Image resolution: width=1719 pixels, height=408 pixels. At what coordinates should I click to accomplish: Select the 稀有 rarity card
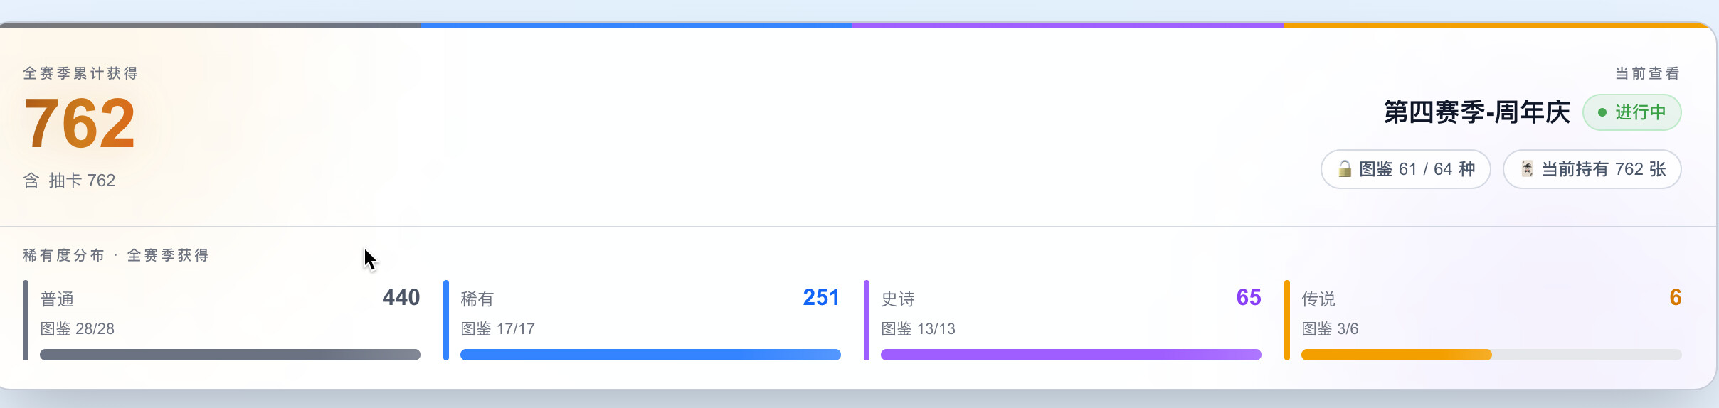tap(642, 321)
